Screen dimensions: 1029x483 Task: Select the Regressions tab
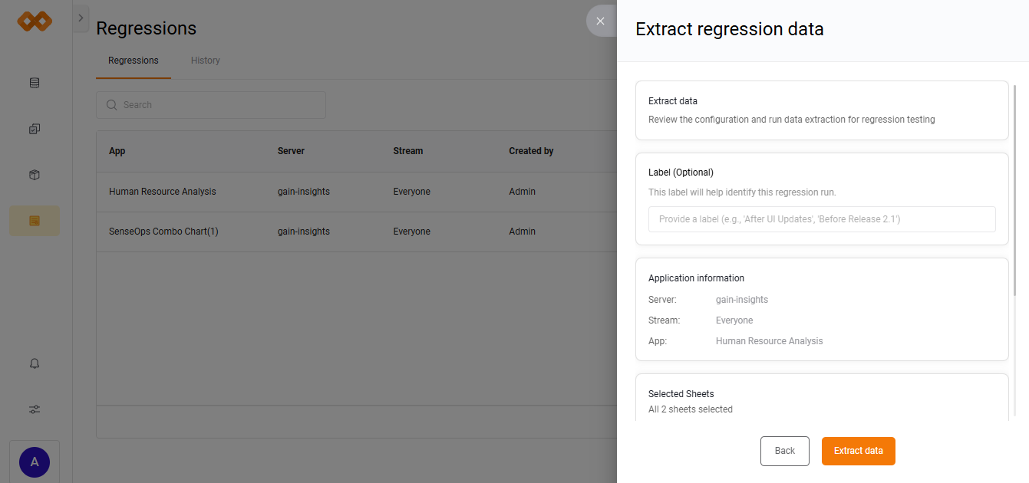(133, 60)
